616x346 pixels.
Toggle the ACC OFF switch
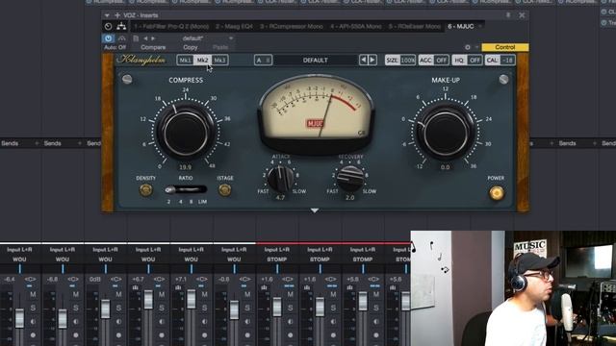433,60
